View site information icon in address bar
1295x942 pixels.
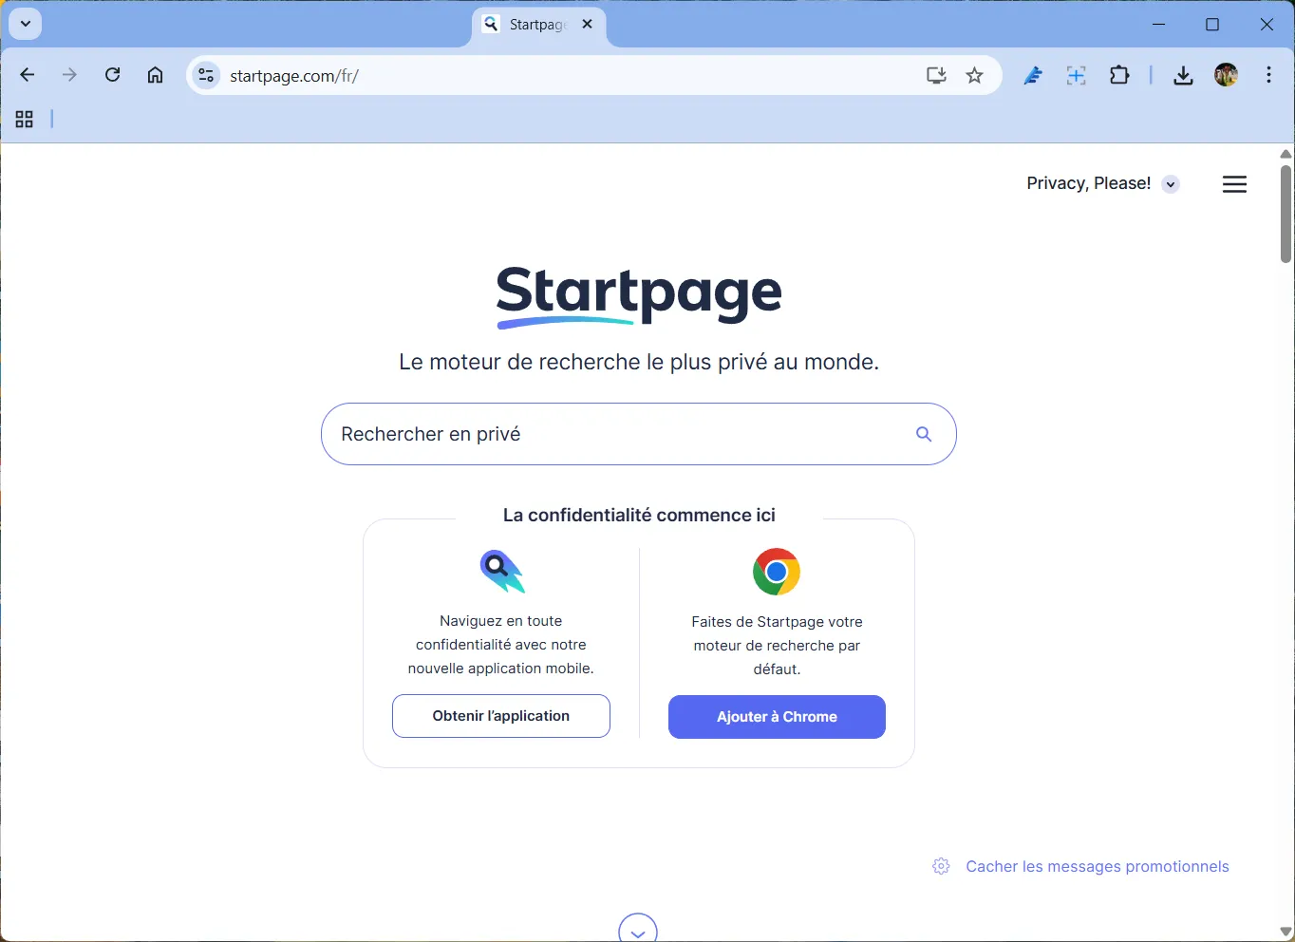click(206, 75)
